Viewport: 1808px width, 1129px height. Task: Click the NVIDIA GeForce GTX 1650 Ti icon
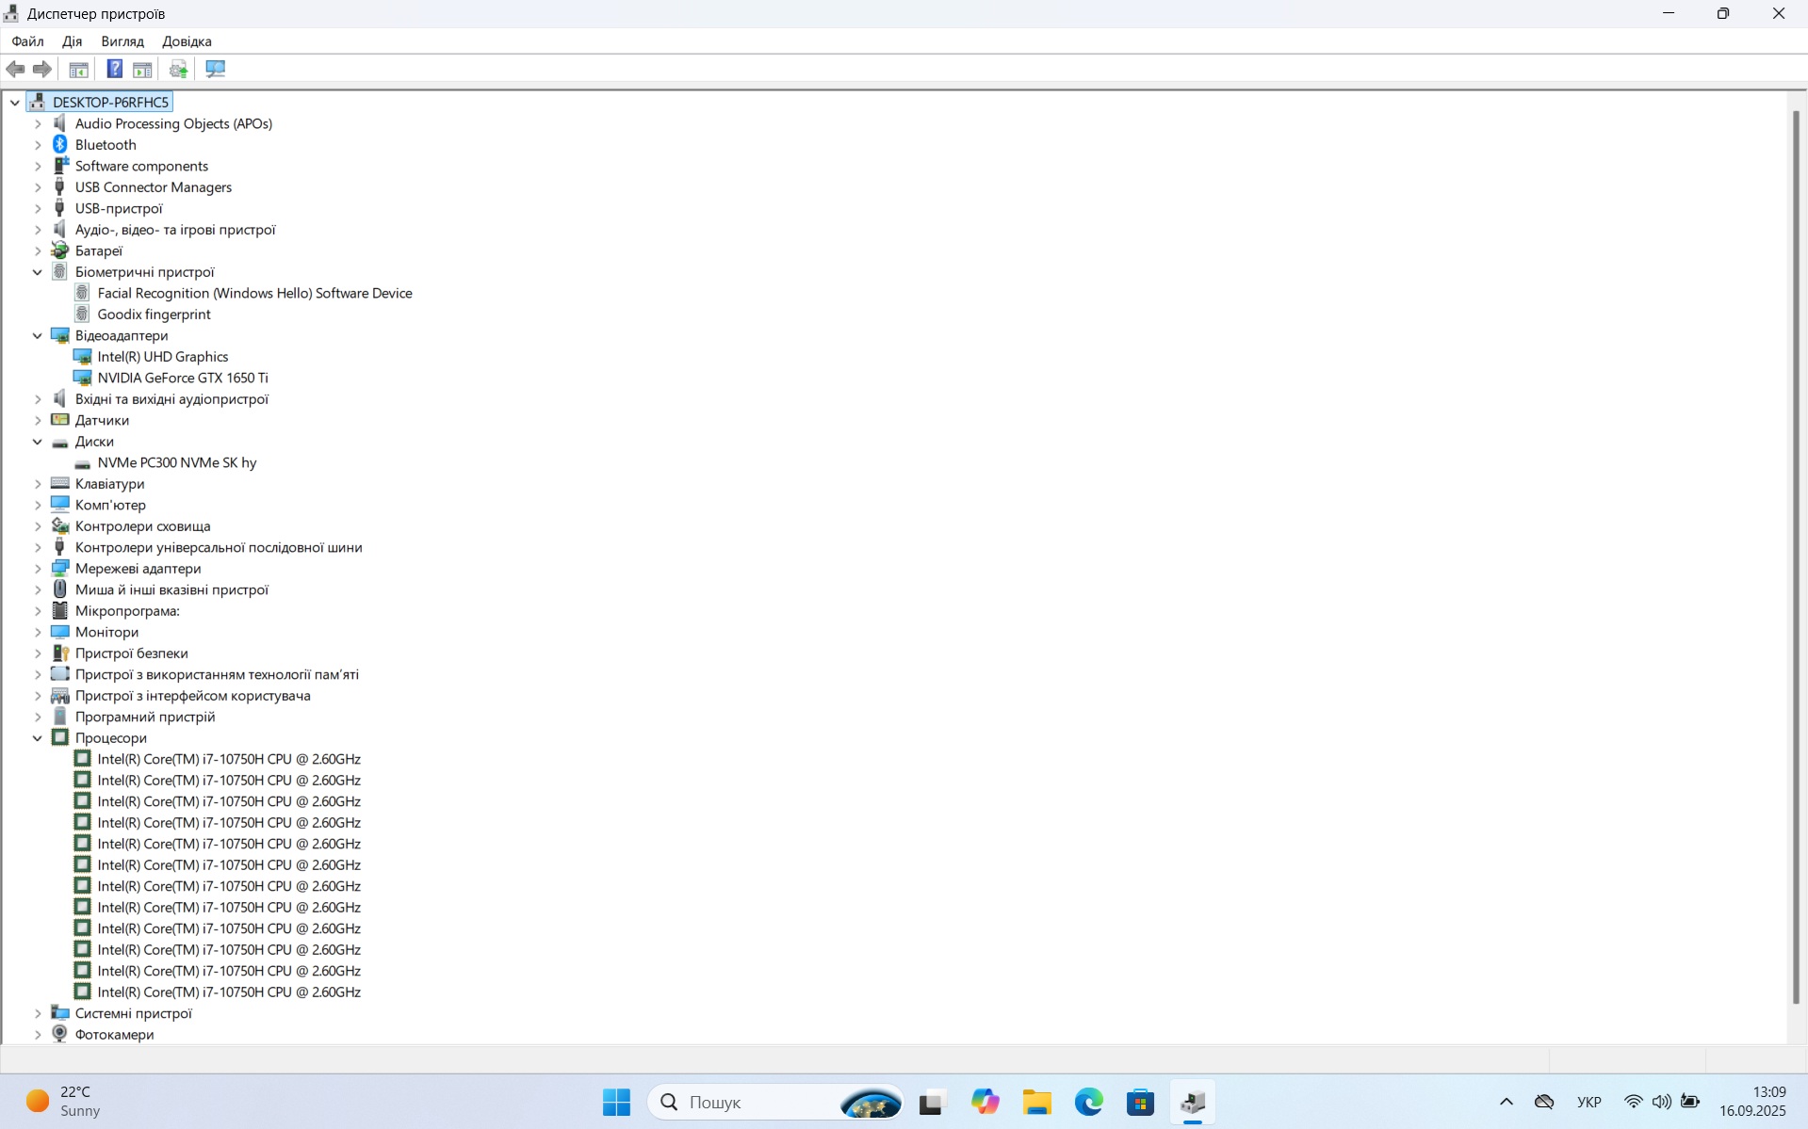(83, 378)
